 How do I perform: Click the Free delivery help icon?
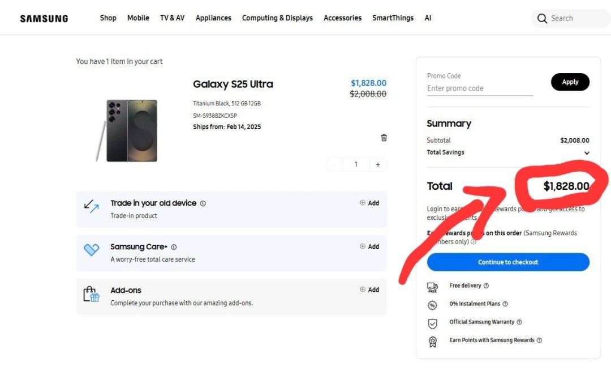click(x=486, y=286)
